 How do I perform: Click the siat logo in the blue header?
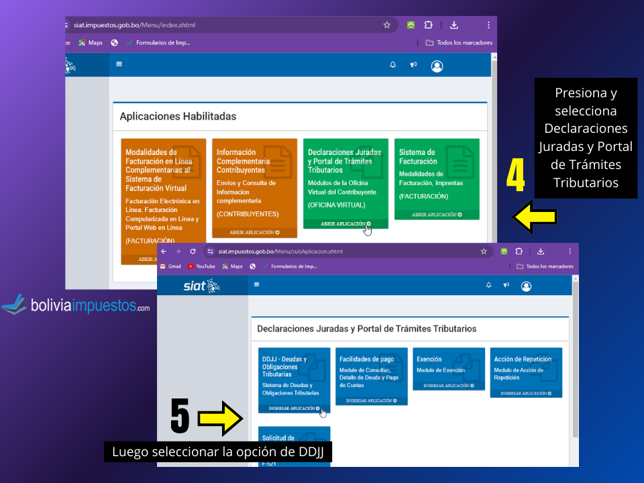202,286
